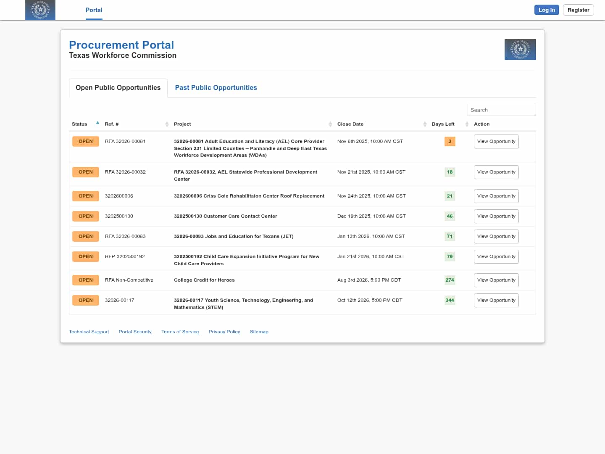Sort by Ref. # column arrows
The width and height of the screenshot is (605, 454).
167,124
